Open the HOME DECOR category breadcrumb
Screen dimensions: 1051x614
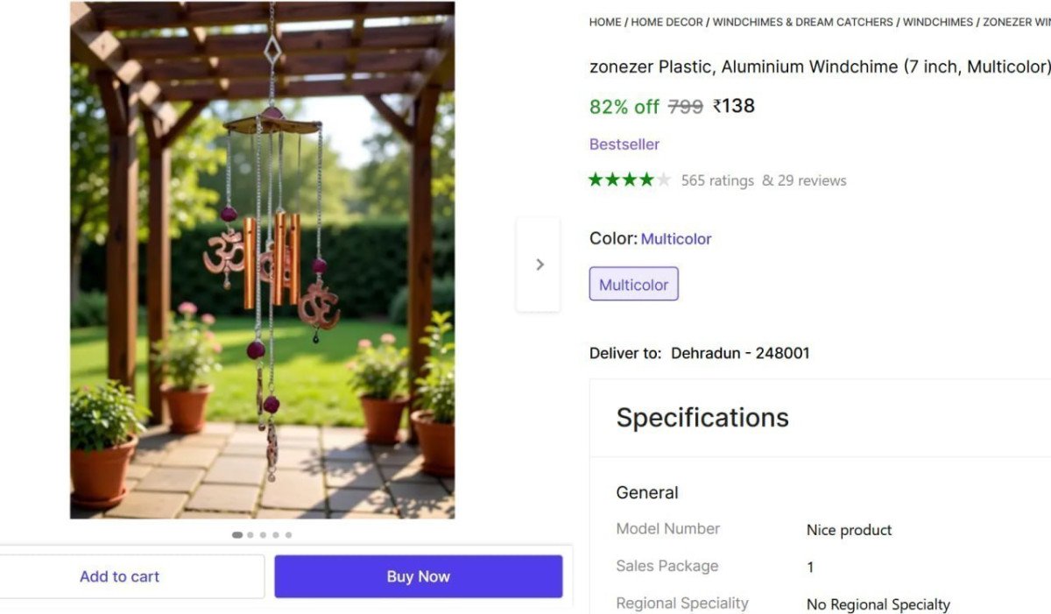tap(667, 22)
